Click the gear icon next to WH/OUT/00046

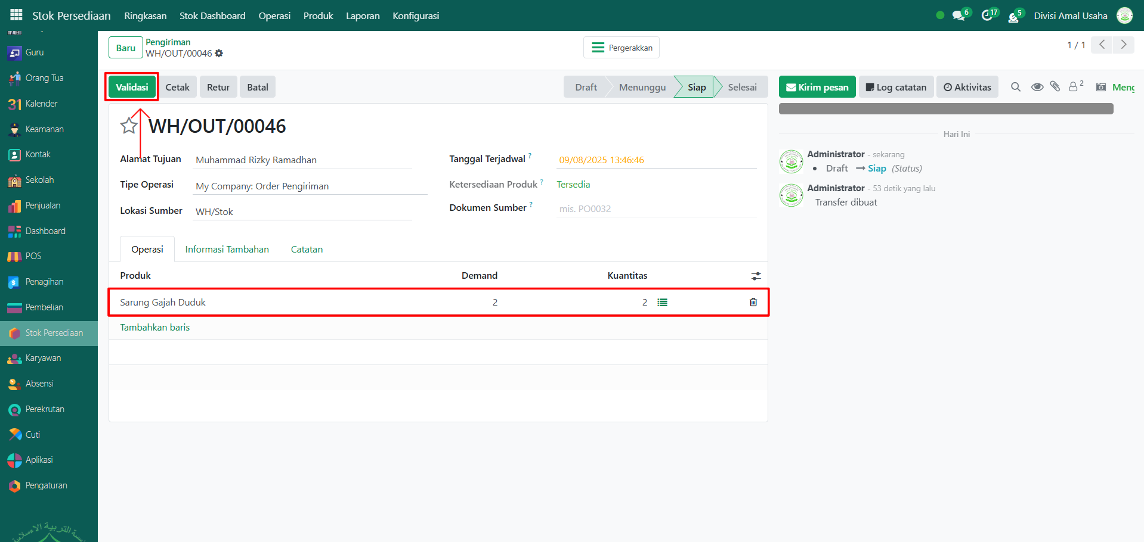(x=219, y=54)
